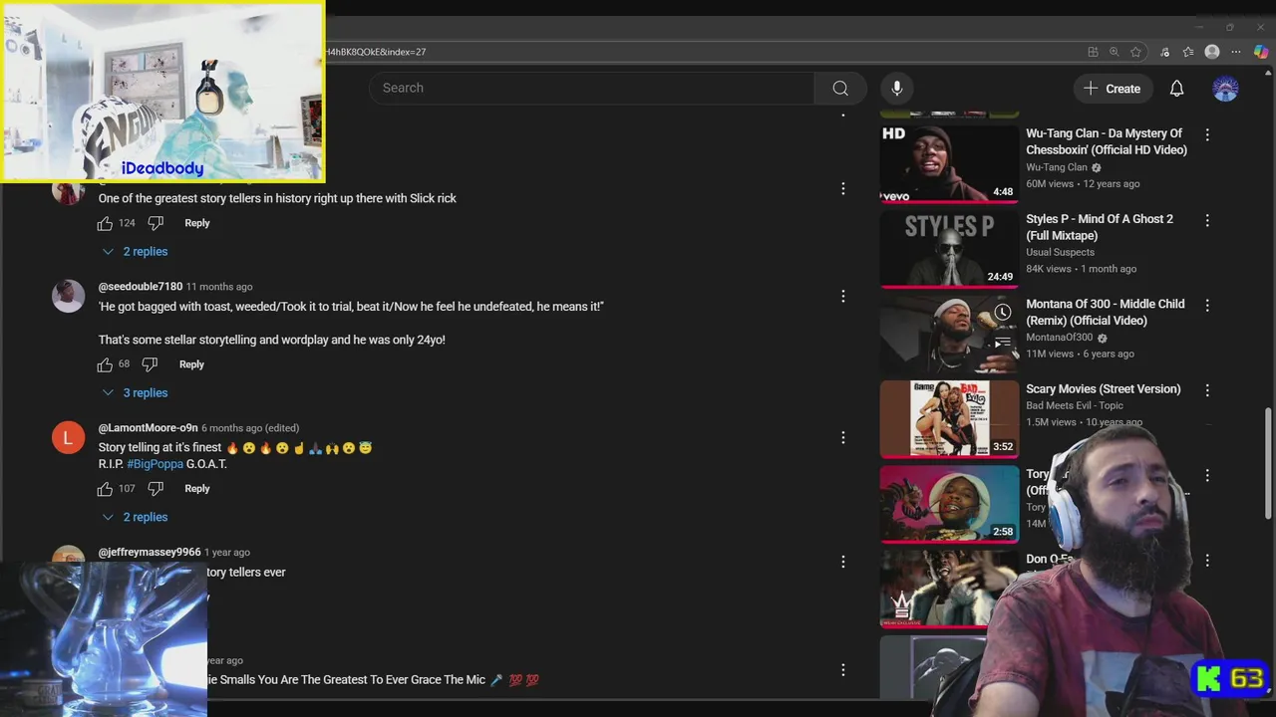
Task: Open the browser apps icon in address bar
Action: (1093, 52)
